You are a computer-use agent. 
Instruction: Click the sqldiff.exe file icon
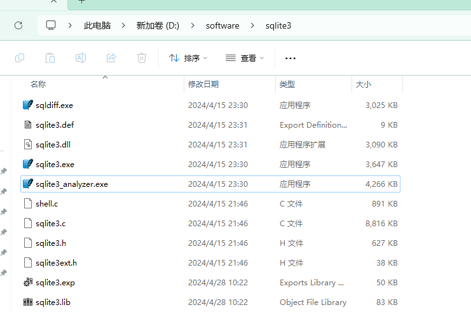click(27, 105)
